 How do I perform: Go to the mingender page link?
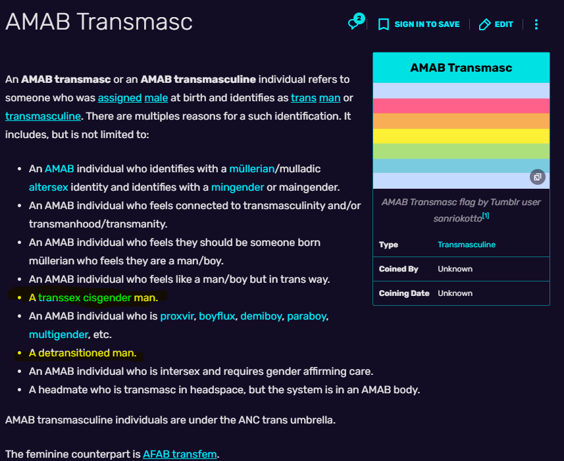[x=238, y=187]
